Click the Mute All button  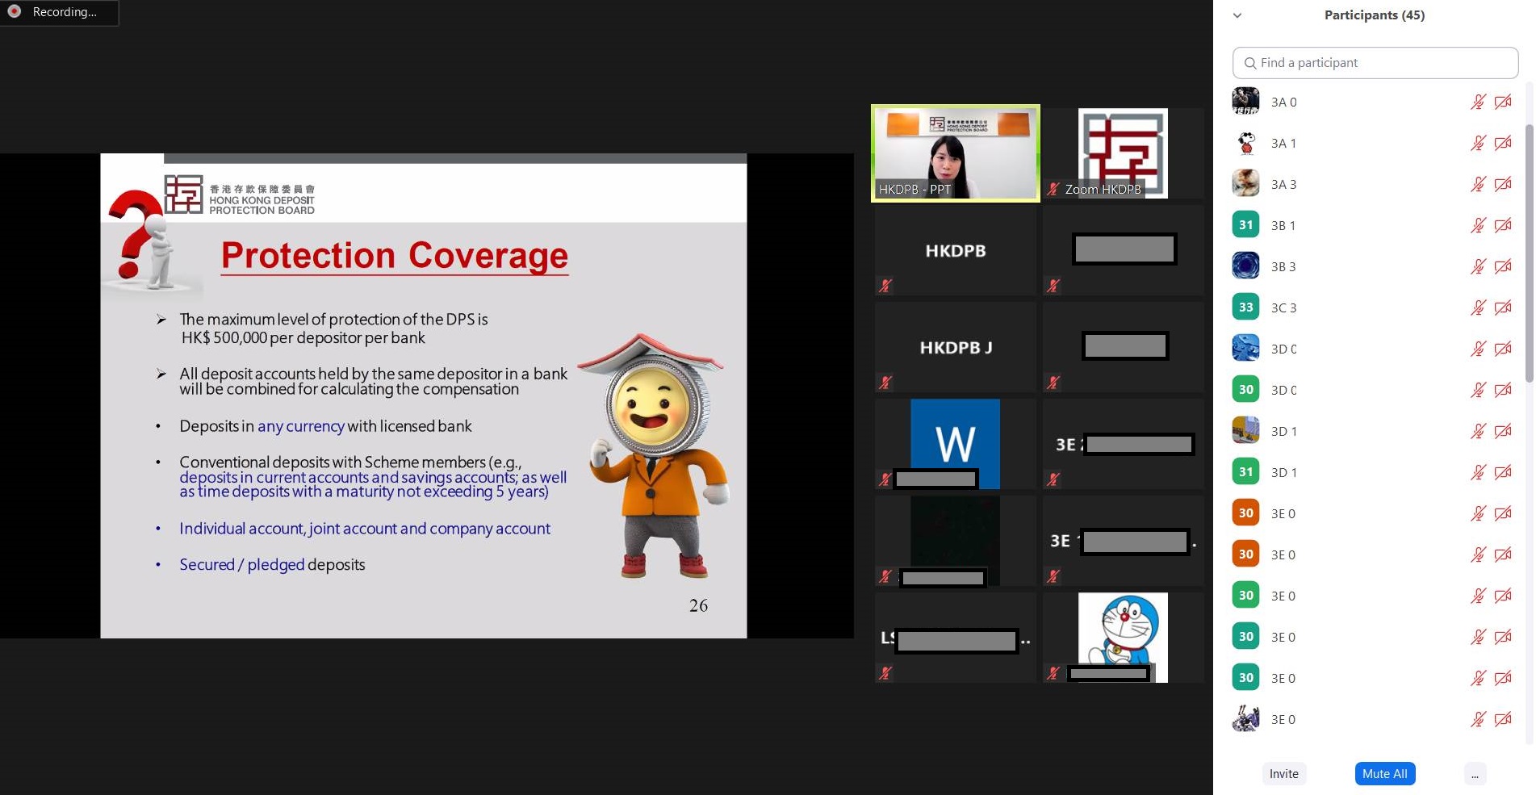click(x=1384, y=774)
